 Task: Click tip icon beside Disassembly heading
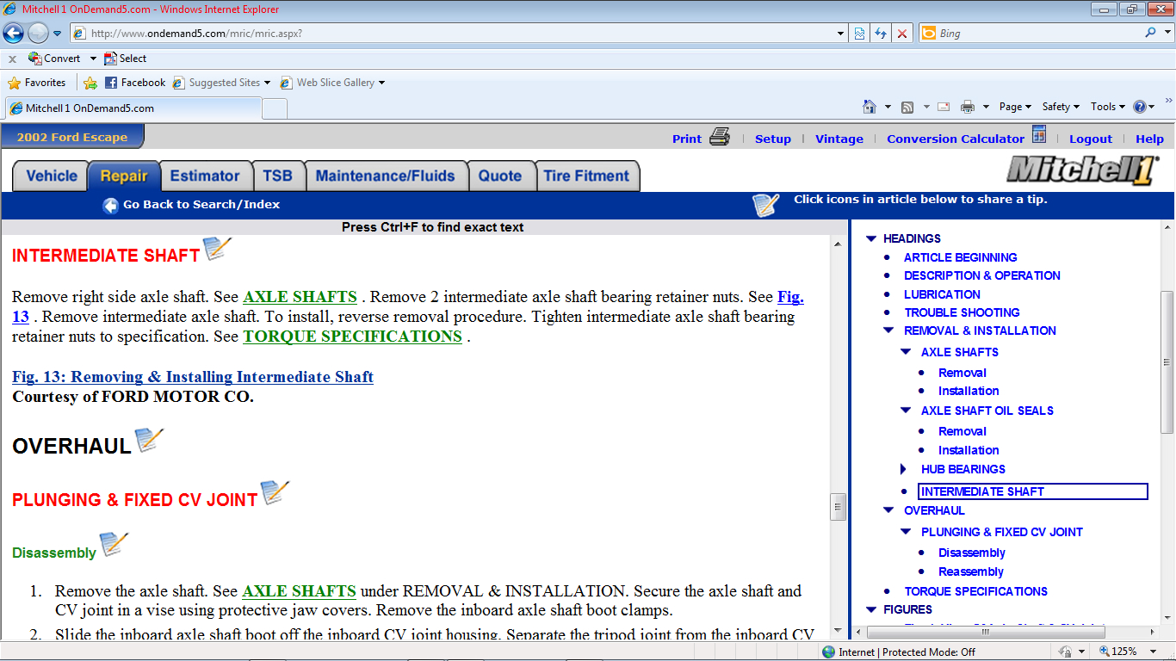(114, 545)
